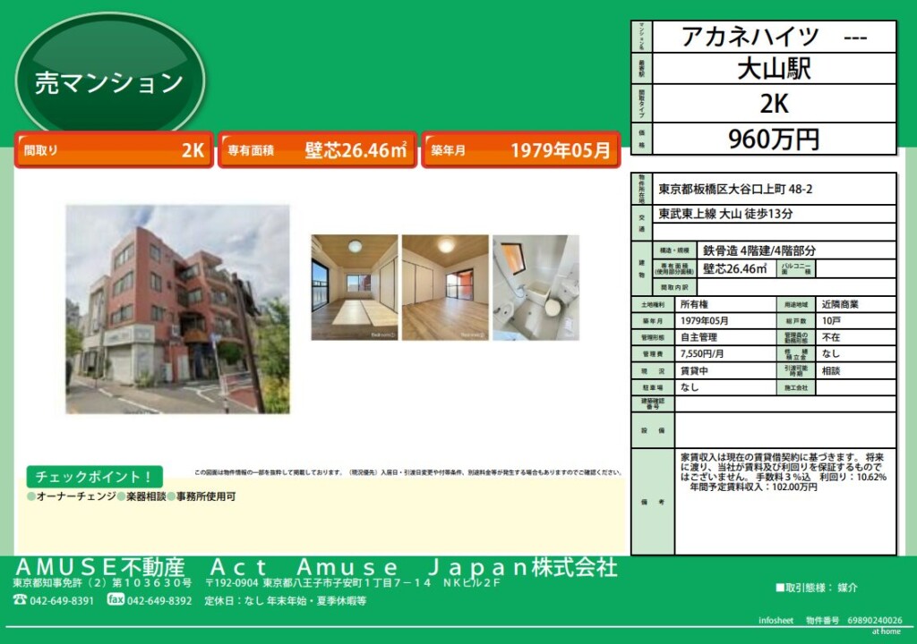Click the 間取り 2K orange label bar

coord(115,152)
